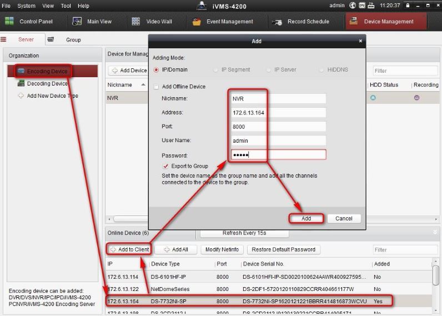Click the plus icon on Add Device button
The width and height of the screenshot is (442, 316).
115,71
